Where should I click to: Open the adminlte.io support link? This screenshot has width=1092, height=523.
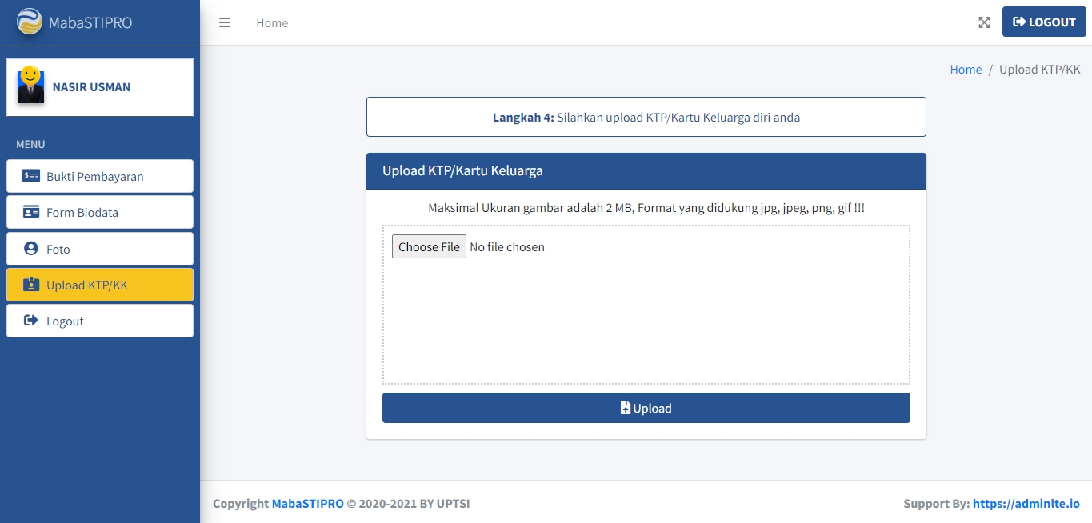click(x=1026, y=504)
